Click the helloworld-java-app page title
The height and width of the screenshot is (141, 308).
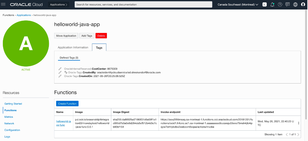(77, 24)
